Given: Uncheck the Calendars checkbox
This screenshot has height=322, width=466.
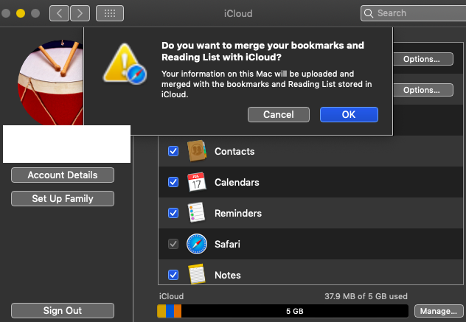Looking at the screenshot, I should [x=173, y=182].
